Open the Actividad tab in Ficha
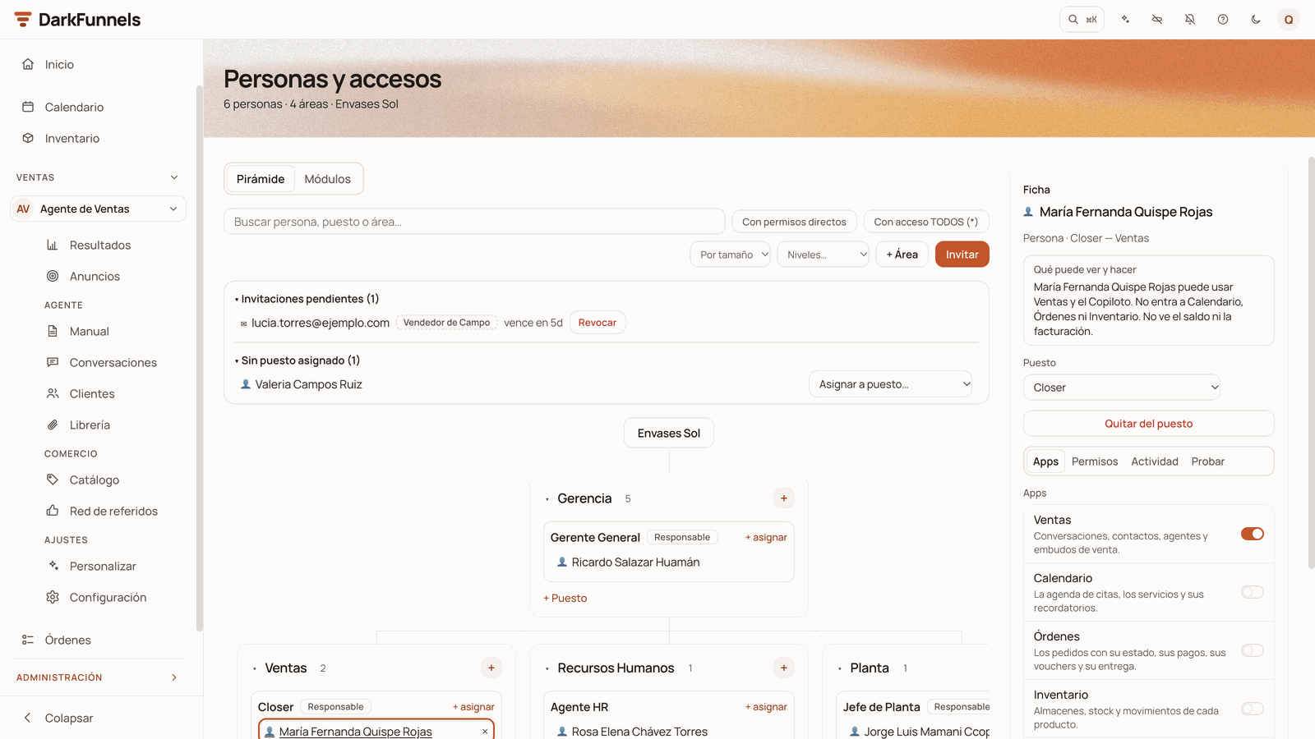The height and width of the screenshot is (739, 1315). click(1155, 461)
